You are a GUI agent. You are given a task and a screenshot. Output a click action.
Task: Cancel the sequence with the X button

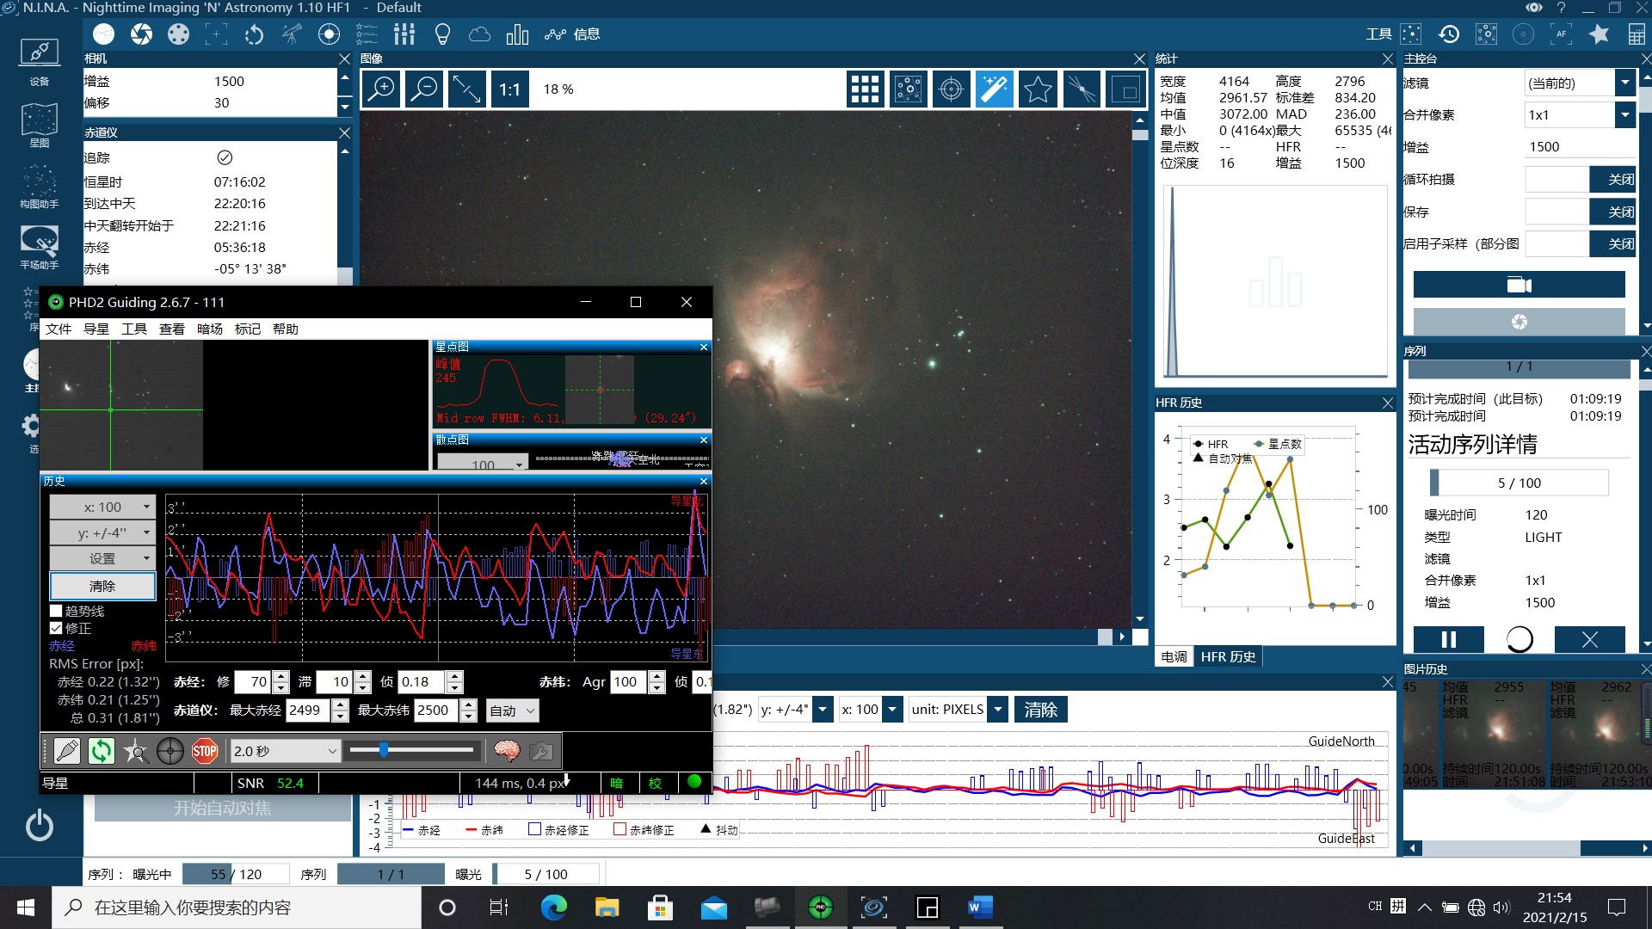coord(1589,639)
